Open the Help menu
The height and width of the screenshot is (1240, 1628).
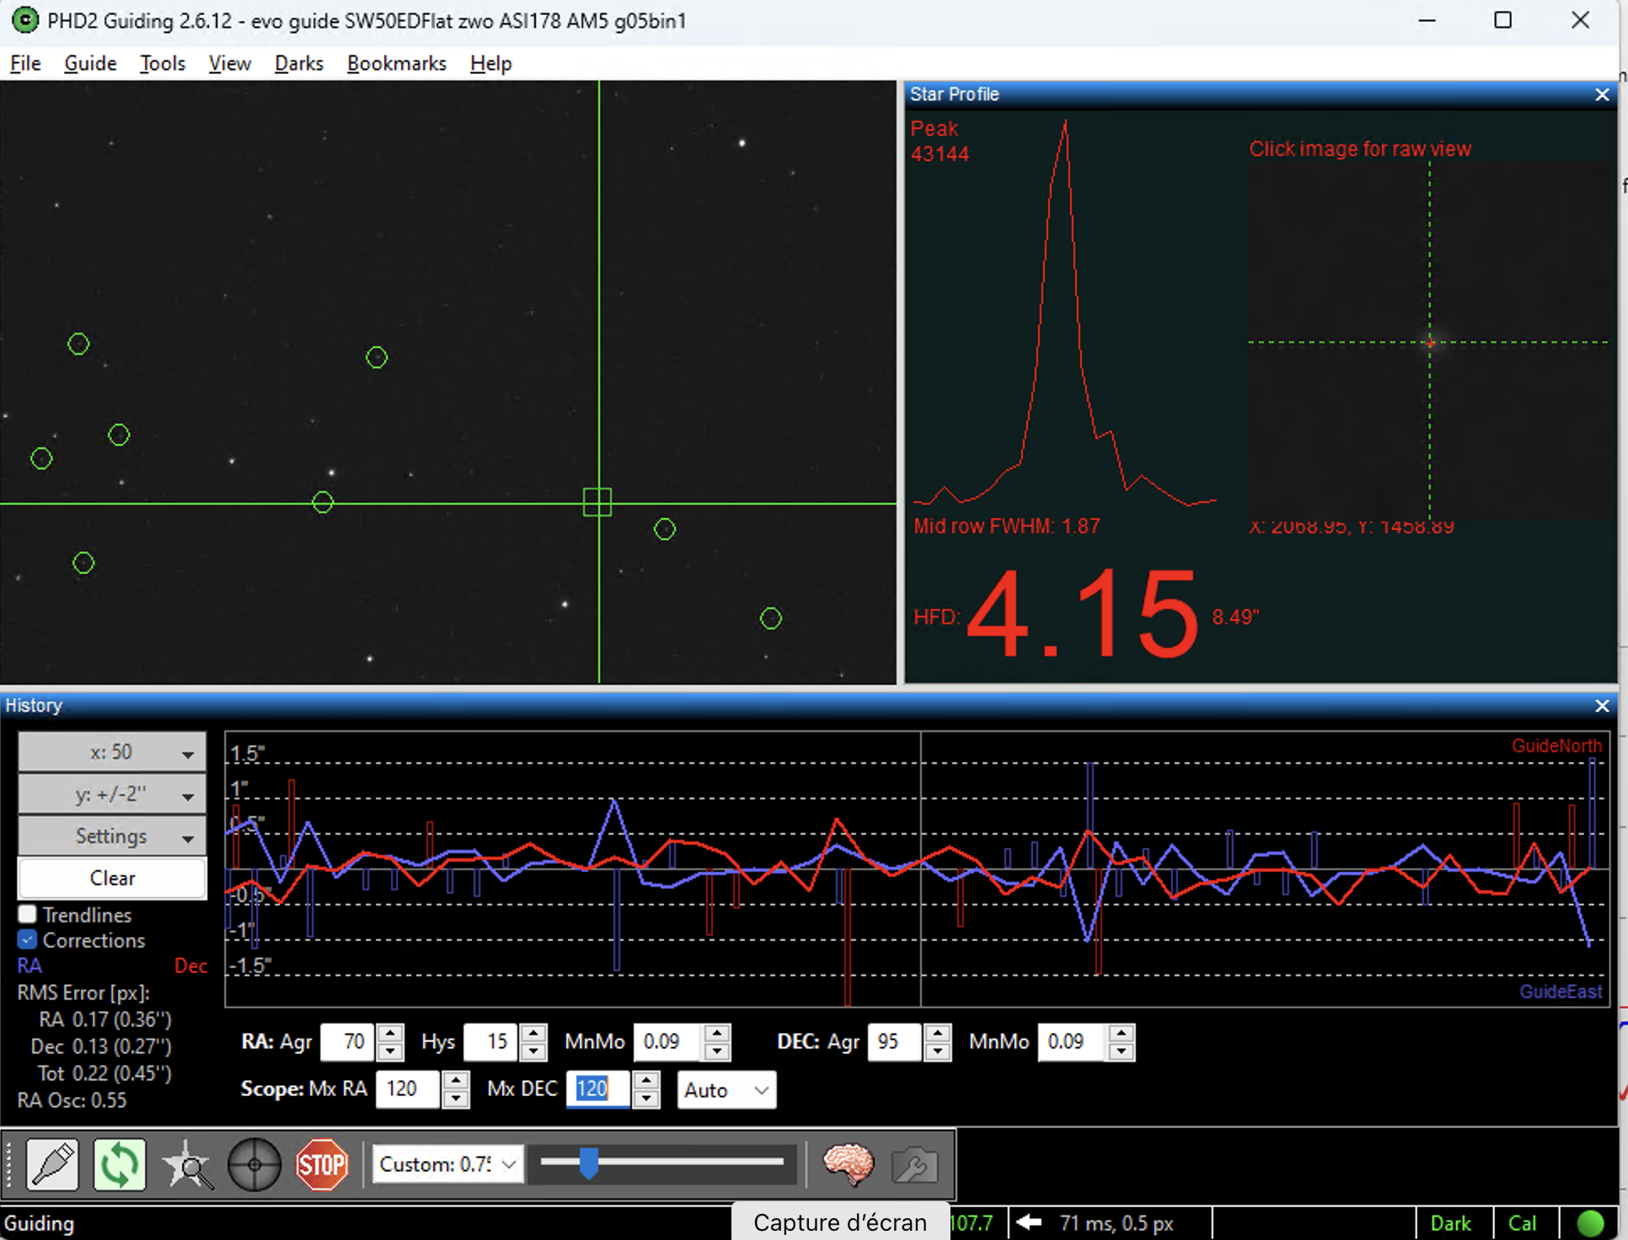[490, 63]
